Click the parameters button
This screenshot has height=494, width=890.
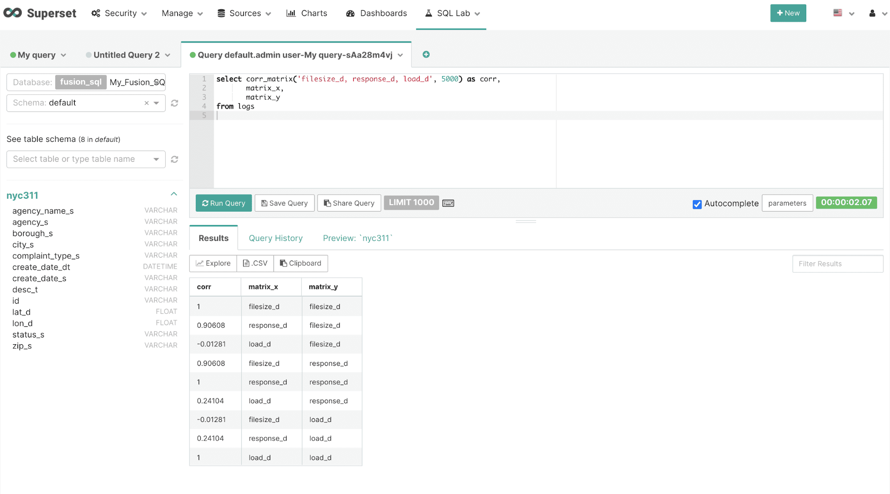[787, 203]
